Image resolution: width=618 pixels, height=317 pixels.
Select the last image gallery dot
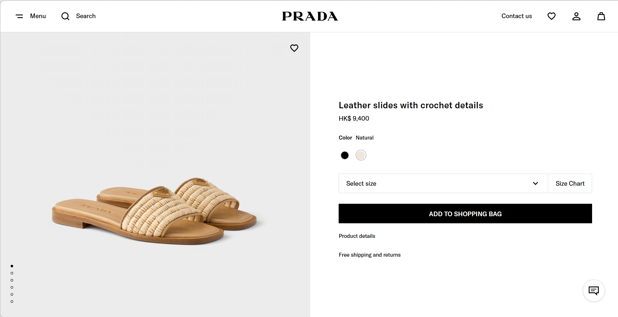(x=12, y=301)
